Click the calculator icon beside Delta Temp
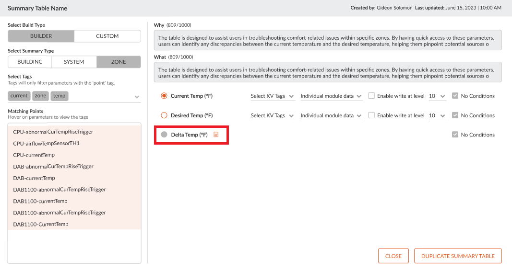Image resolution: width=512 pixels, height=272 pixels. (x=216, y=135)
